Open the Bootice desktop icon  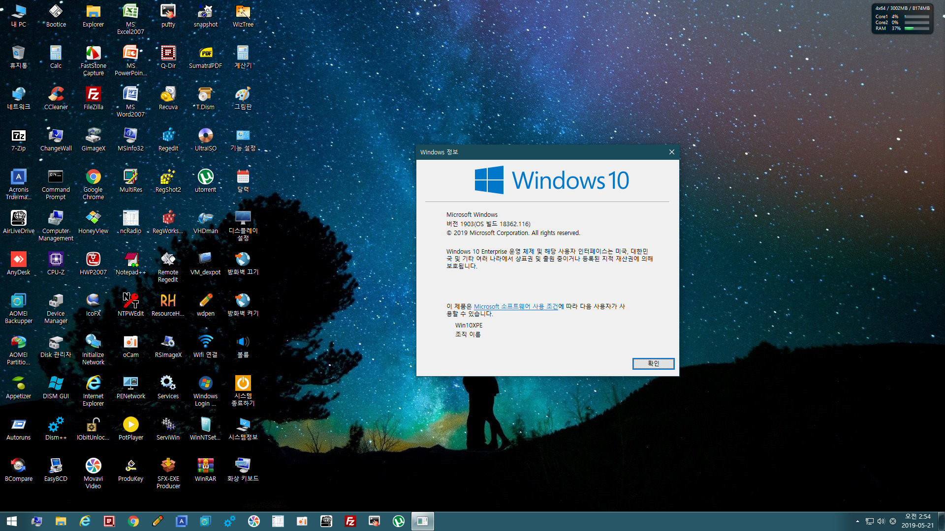(56, 16)
